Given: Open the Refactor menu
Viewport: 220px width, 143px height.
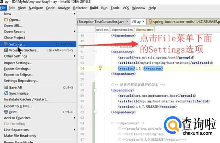Looking at the screenshot, I should coord(80,8).
